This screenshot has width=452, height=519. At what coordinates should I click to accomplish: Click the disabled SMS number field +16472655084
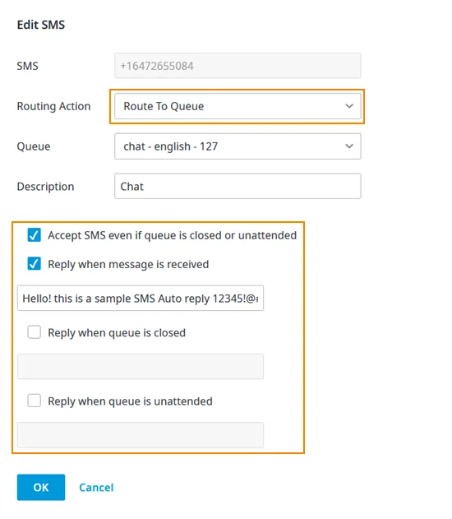click(238, 66)
